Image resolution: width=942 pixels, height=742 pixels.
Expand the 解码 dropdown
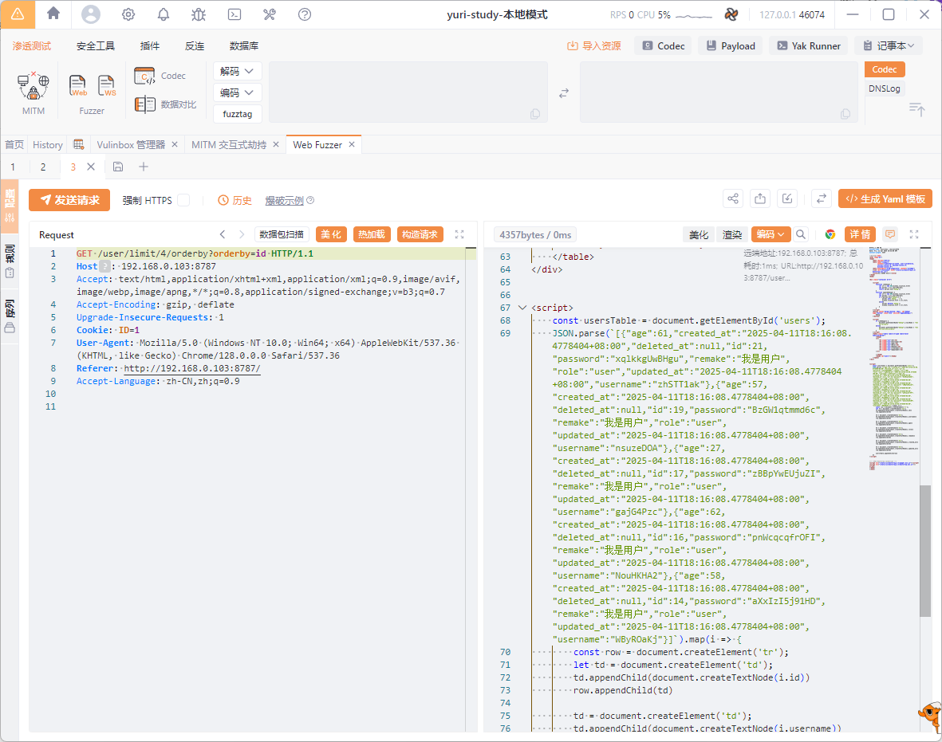(238, 71)
